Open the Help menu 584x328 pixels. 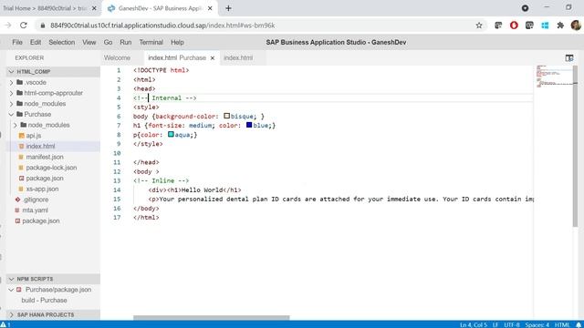[x=177, y=43]
